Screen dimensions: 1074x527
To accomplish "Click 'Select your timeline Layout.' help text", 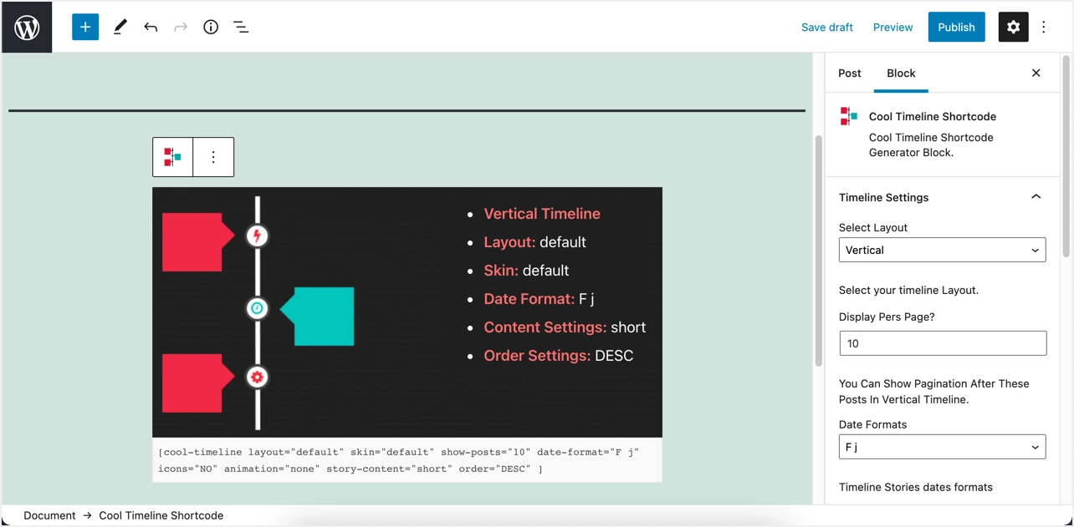I will click(x=908, y=290).
